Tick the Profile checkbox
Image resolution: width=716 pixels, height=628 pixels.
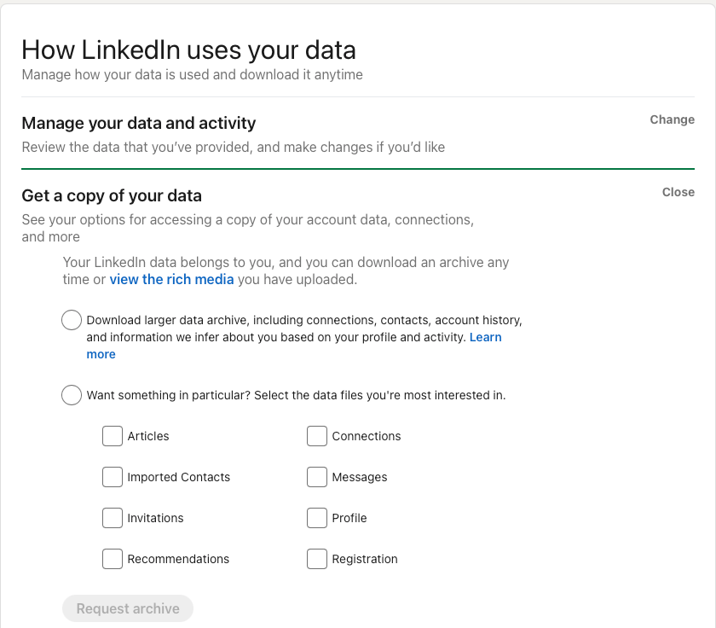pos(317,518)
